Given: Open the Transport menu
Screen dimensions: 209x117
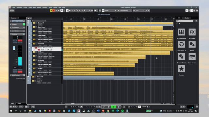Looking at the screenshot, I should tap(45, 7).
